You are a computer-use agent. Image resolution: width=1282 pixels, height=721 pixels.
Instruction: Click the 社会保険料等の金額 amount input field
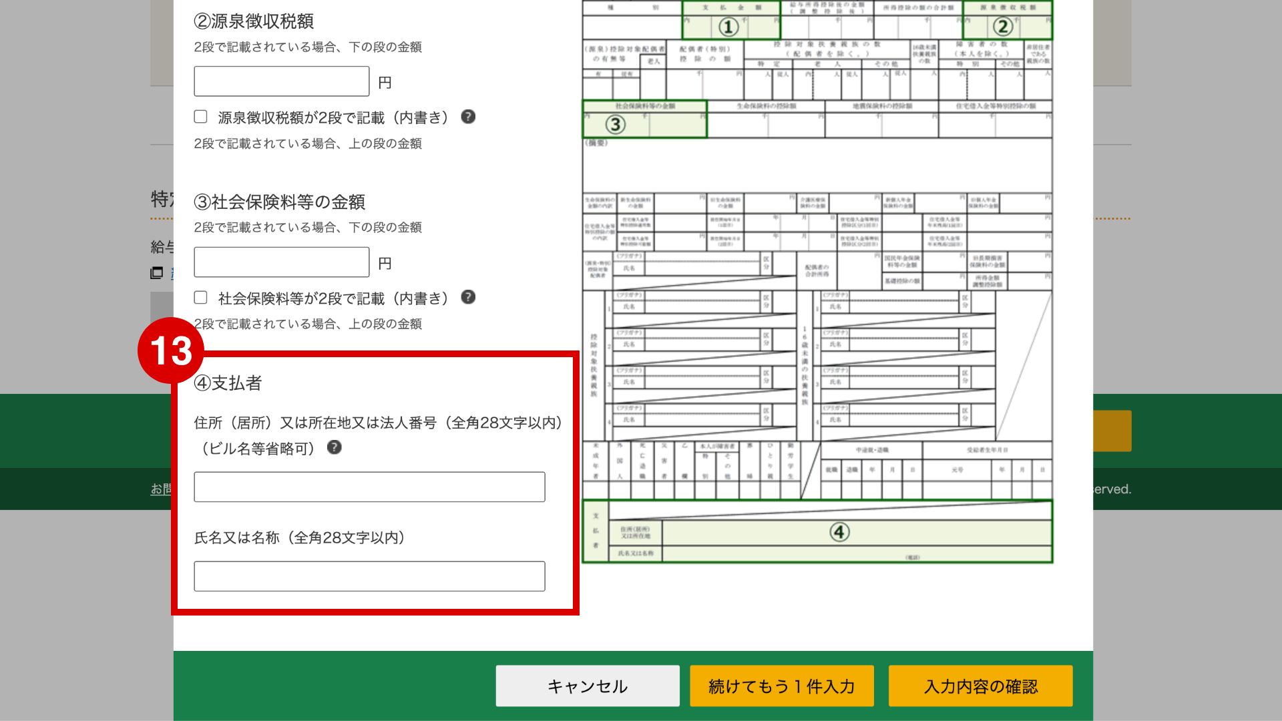[281, 262]
